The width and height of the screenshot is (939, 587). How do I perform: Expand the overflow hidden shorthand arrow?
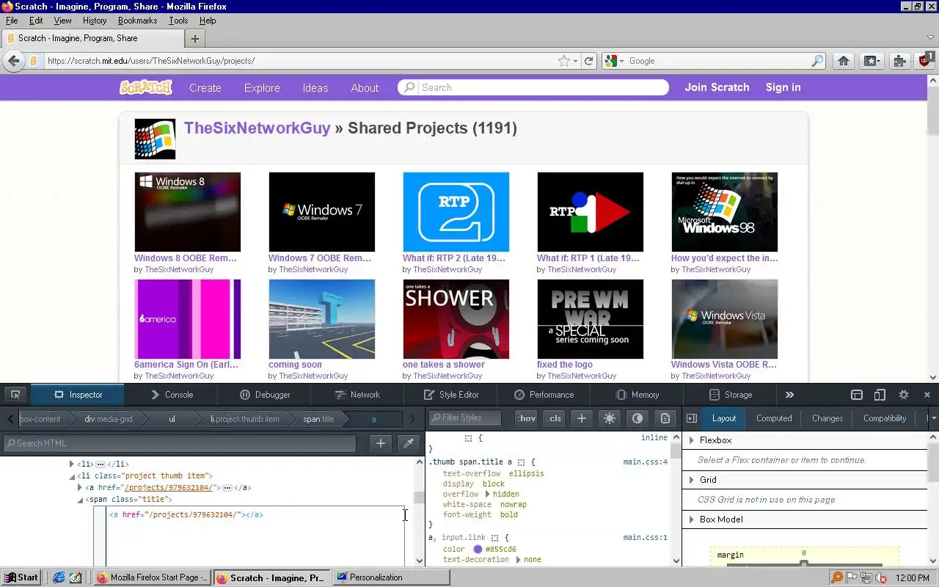[x=487, y=495]
